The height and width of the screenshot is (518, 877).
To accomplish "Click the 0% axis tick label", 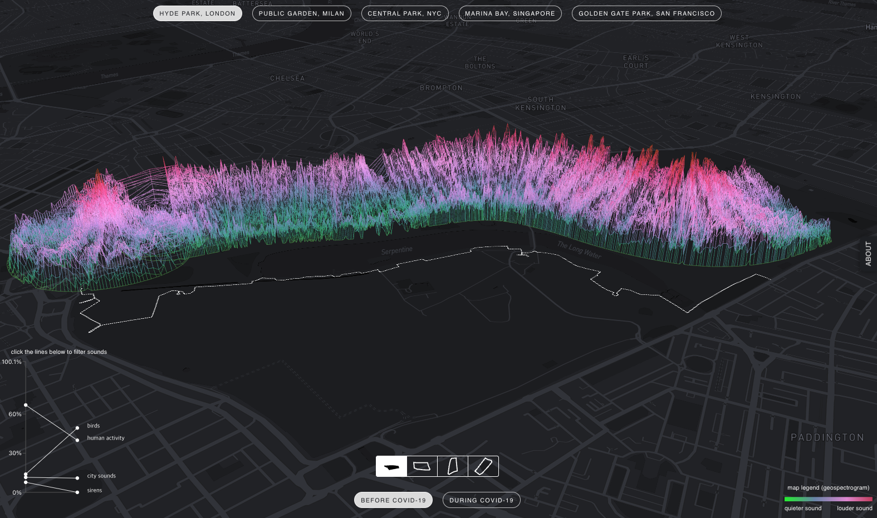I will click(x=17, y=492).
